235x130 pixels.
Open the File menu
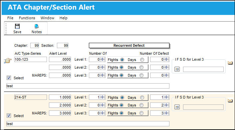click(10, 18)
